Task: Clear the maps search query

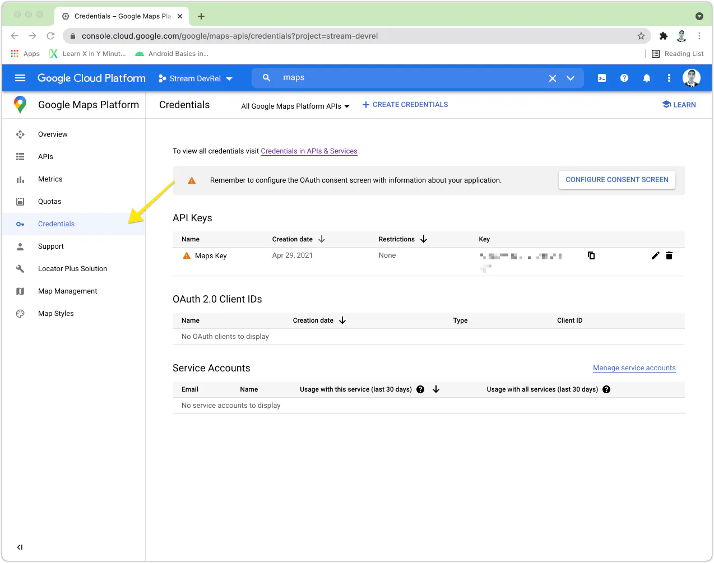Action: pyautogui.click(x=553, y=78)
